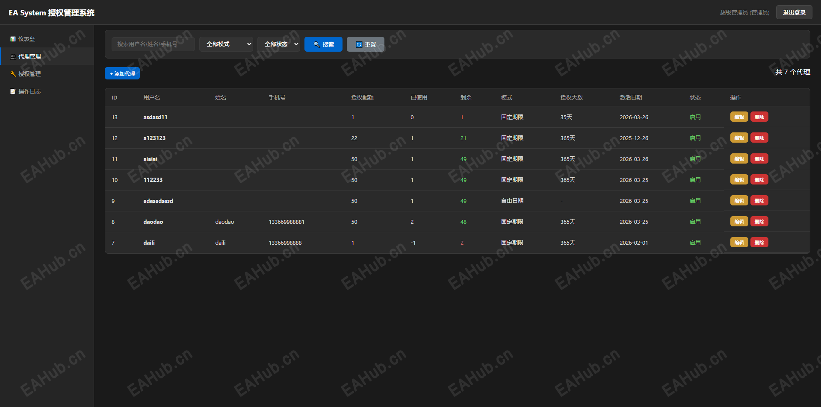The width and height of the screenshot is (821, 407).
Task: Click username 112233 in the table
Action: pyautogui.click(x=153, y=180)
